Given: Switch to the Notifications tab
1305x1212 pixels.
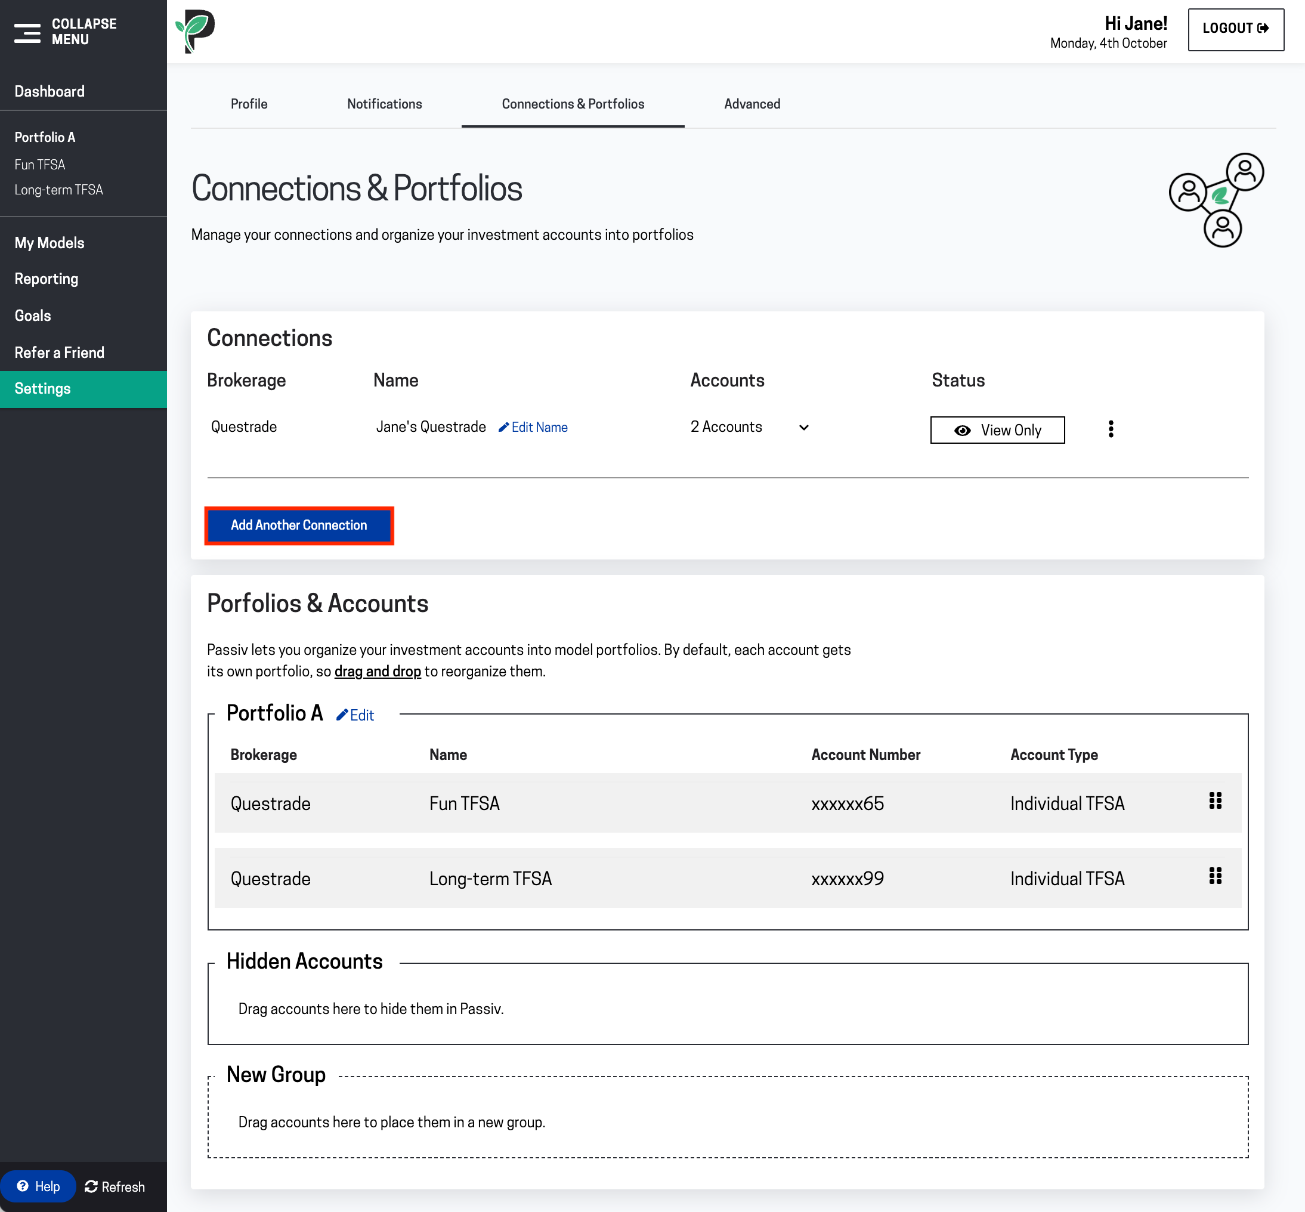Looking at the screenshot, I should pos(384,104).
